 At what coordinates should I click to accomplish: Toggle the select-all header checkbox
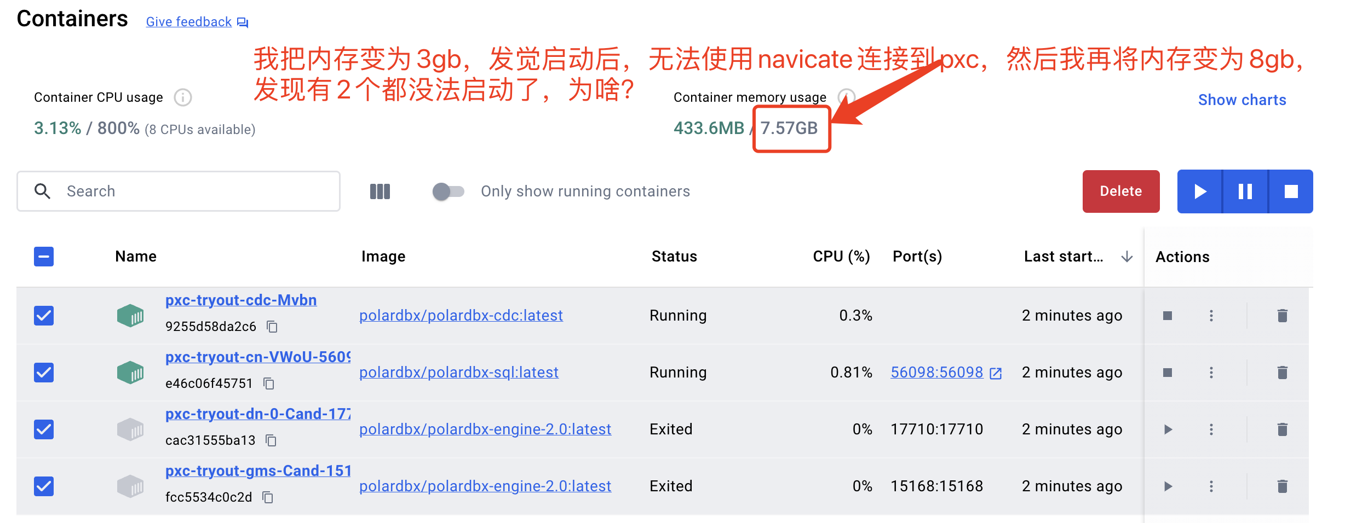(44, 257)
